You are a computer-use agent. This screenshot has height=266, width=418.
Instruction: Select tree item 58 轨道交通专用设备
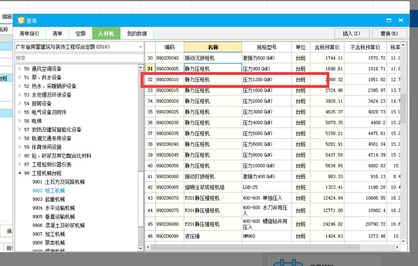tap(48, 138)
